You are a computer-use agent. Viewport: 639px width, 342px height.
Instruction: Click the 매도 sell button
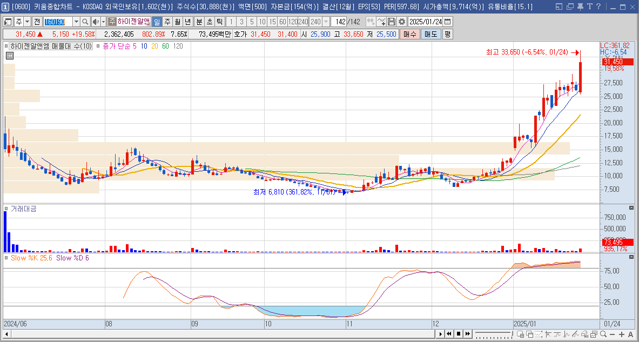tap(431, 34)
